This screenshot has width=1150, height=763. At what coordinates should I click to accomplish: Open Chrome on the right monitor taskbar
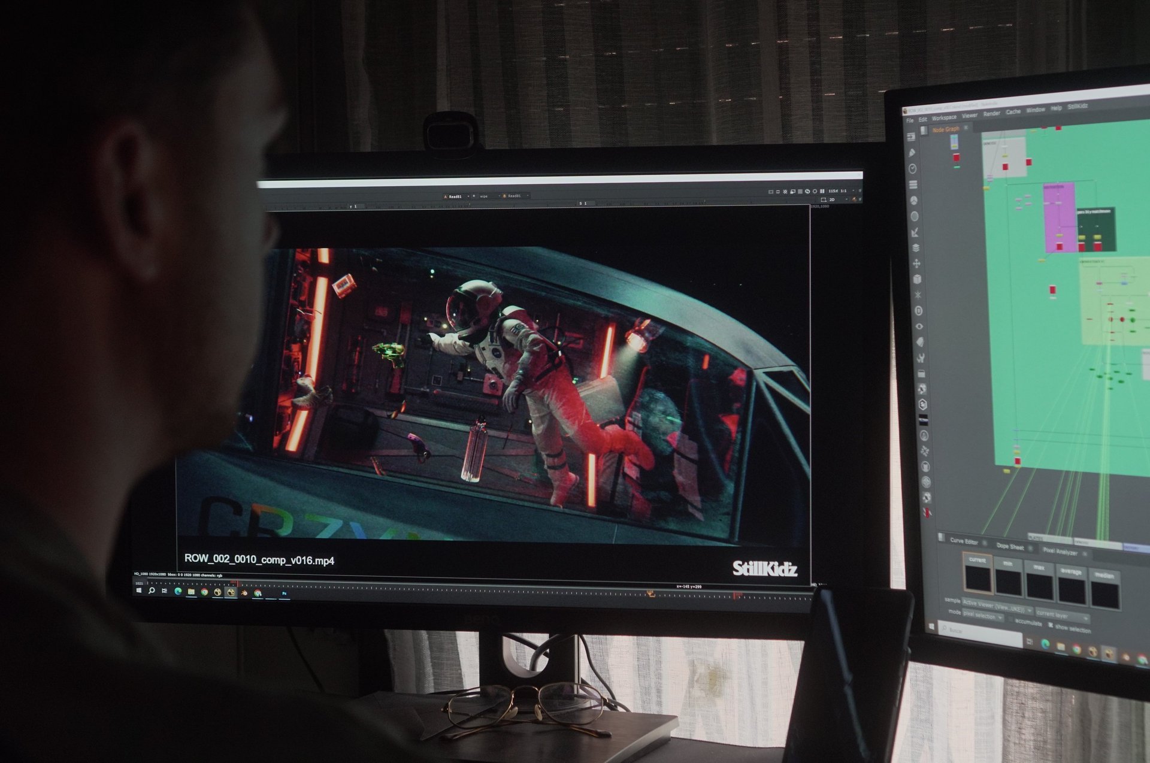[x=1077, y=649]
